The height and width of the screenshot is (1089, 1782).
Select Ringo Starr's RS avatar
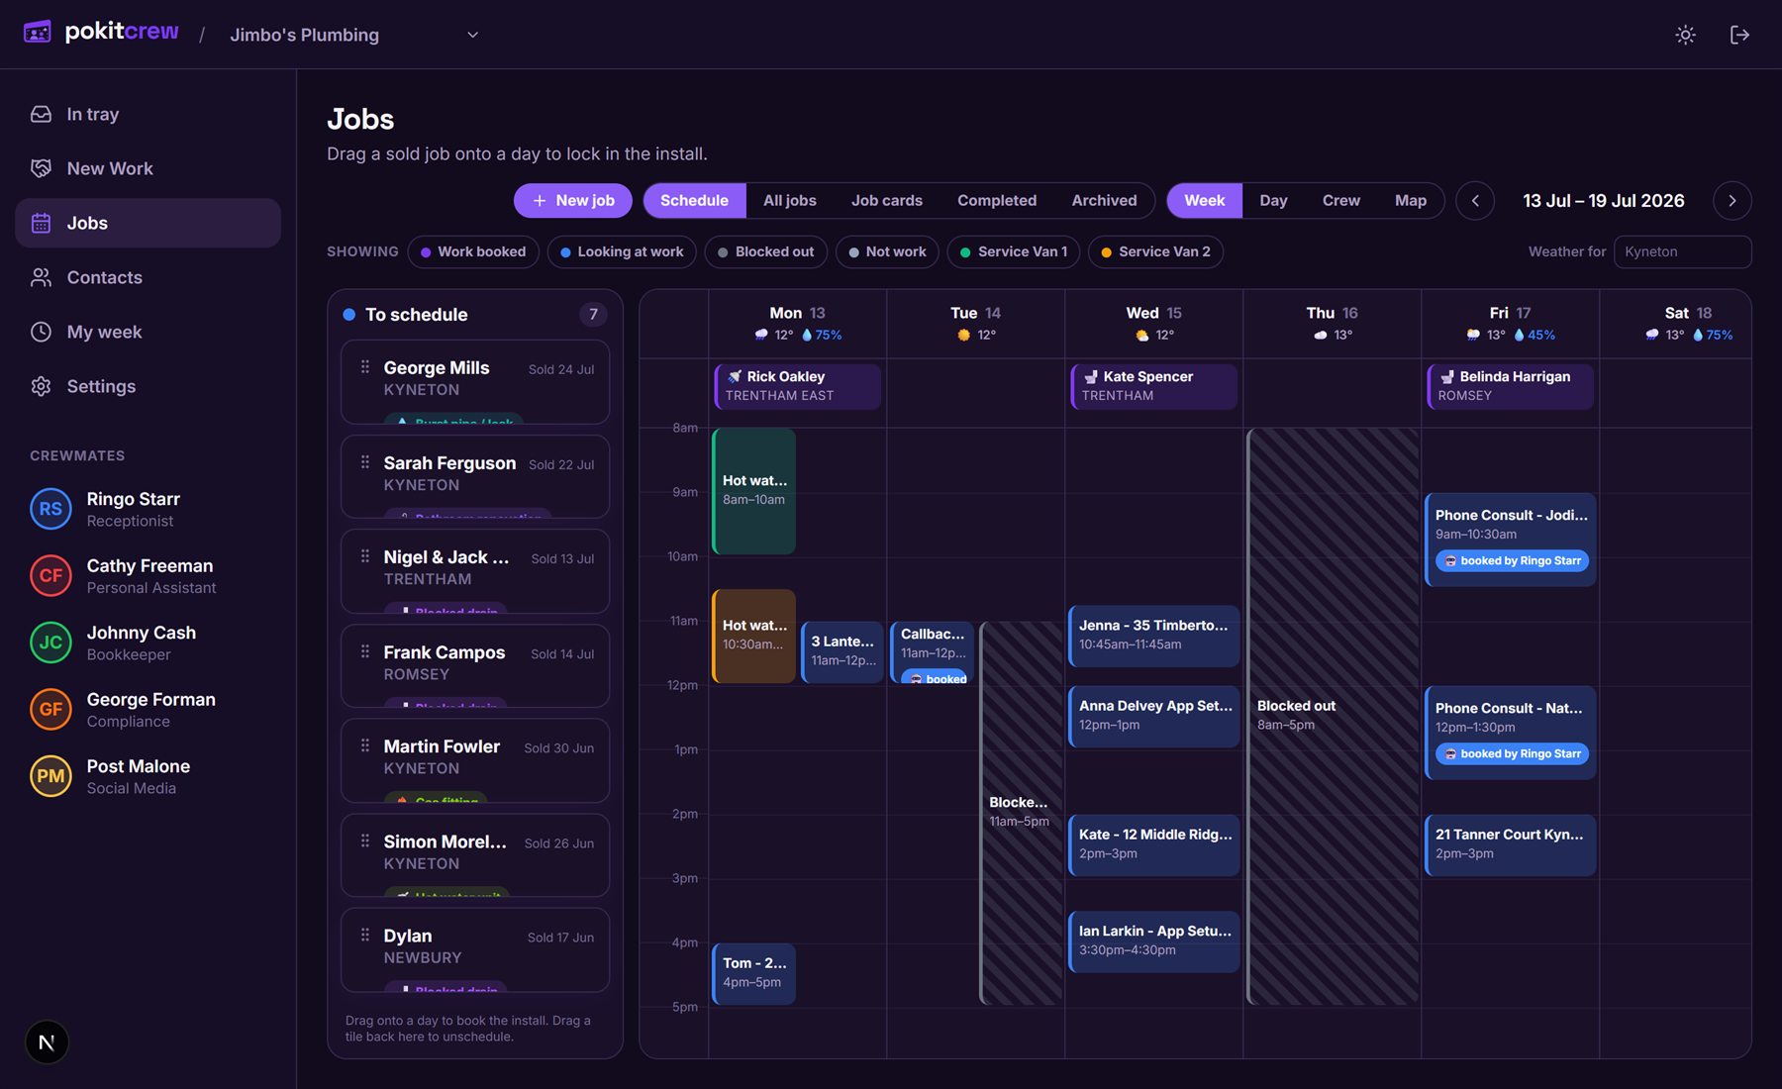(50, 509)
